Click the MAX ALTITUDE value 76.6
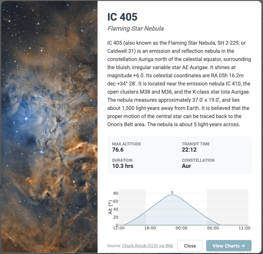Screen dimensions: 263x254 click(118, 149)
